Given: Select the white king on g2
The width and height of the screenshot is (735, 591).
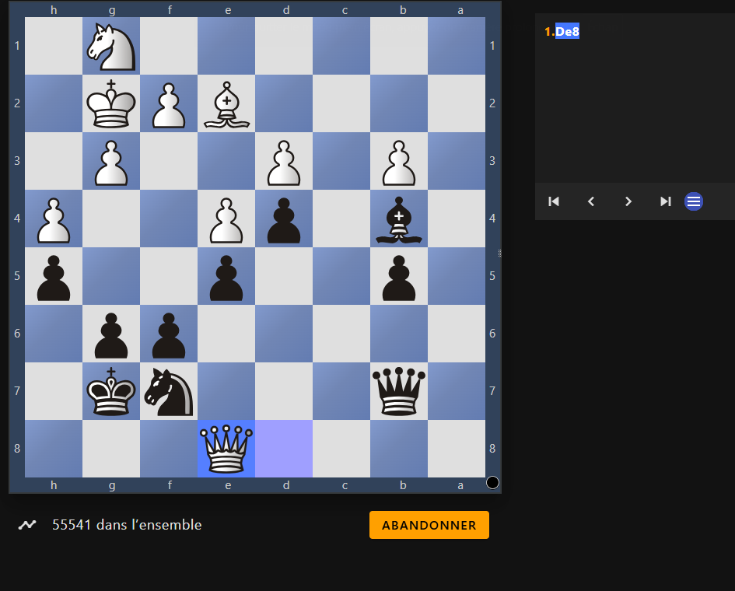Looking at the screenshot, I should pyautogui.click(x=111, y=103).
